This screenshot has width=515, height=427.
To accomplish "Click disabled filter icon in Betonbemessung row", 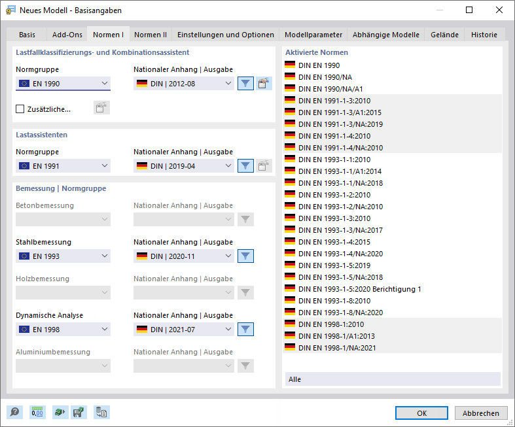I will coord(245,219).
